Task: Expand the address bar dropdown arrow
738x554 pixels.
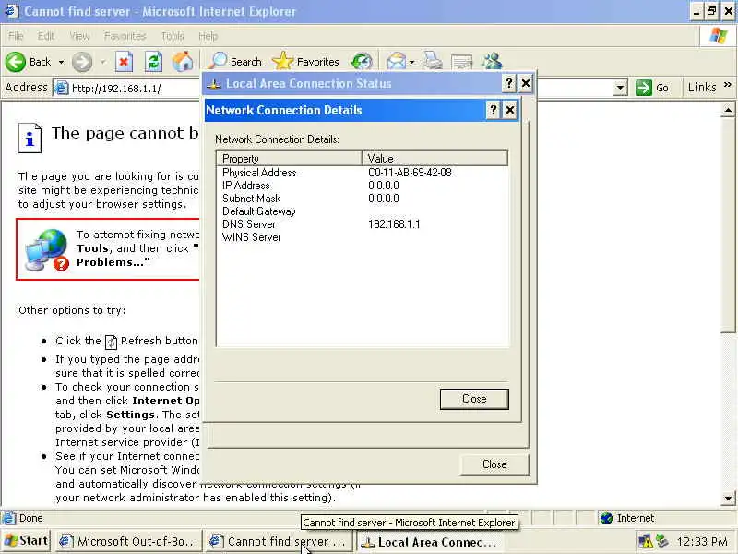Action: pyautogui.click(x=620, y=88)
